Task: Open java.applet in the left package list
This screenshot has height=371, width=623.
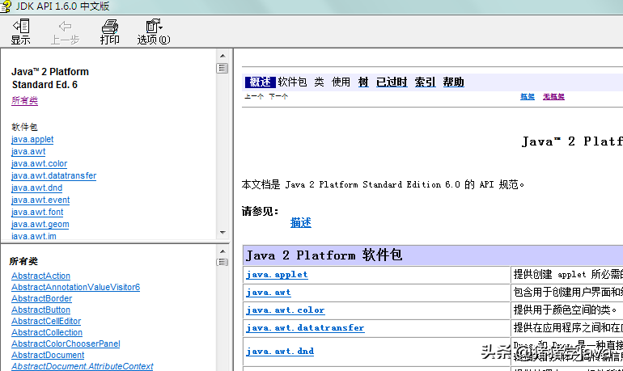Action: (x=32, y=139)
